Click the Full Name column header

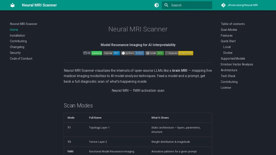tap(95, 118)
